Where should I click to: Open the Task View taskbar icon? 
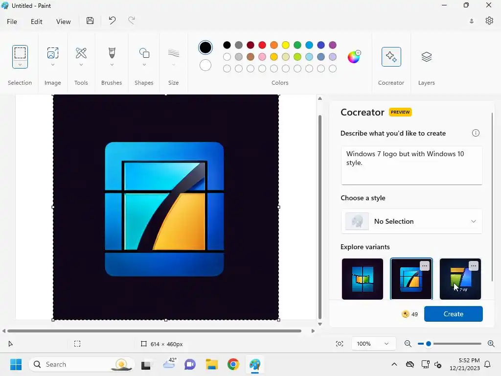[146, 364]
